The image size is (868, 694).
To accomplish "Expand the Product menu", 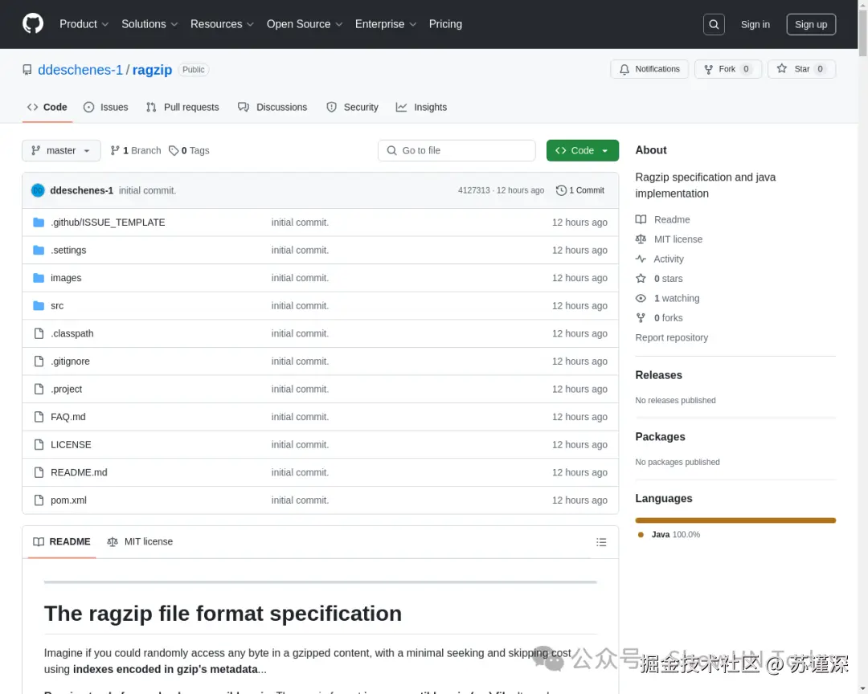I will pos(84,24).
